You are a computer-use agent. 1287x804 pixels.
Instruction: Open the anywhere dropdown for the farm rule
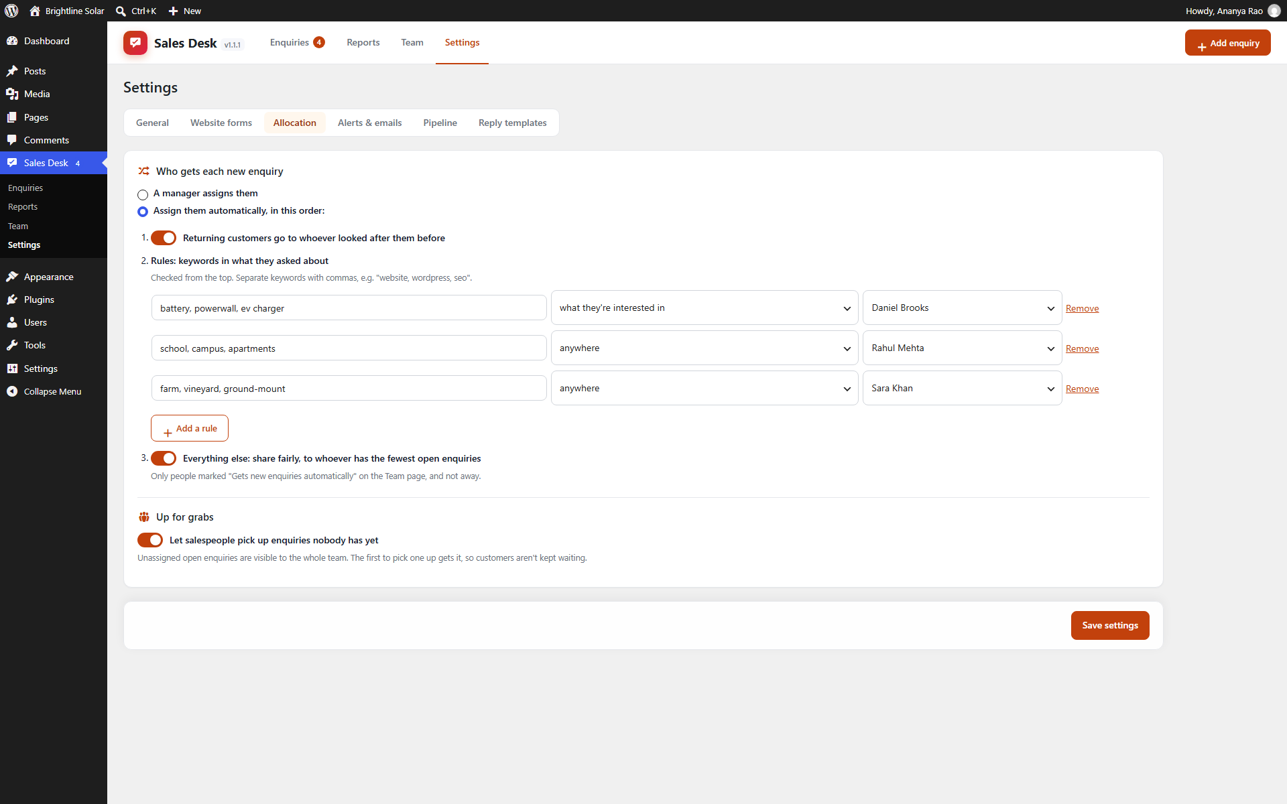[x=704, y=388]
